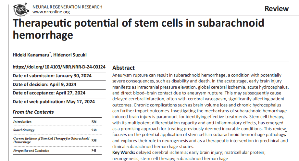Open the www.nrronline.org website link
The height and width of the screenshot is (161, 299).
point(51,12)
